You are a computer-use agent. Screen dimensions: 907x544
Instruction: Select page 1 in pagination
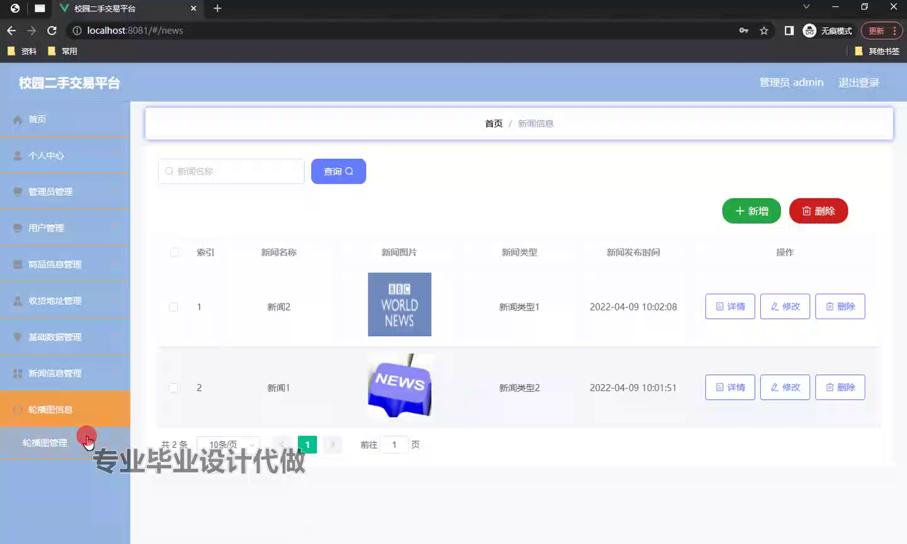tap(307, 445)
